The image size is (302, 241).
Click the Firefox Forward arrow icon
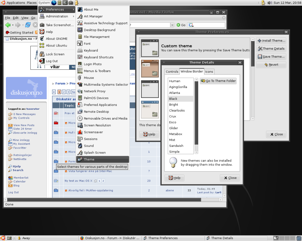[x=18, y=25]
